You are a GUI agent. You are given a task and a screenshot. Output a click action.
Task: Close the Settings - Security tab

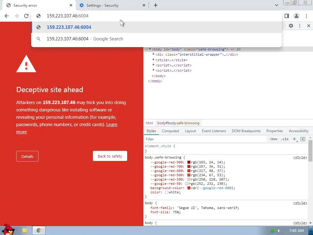click(x=144, y=6)
